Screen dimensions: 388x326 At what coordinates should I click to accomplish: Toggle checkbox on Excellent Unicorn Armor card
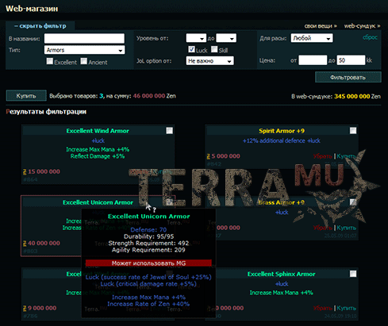[x=170, y=202]
